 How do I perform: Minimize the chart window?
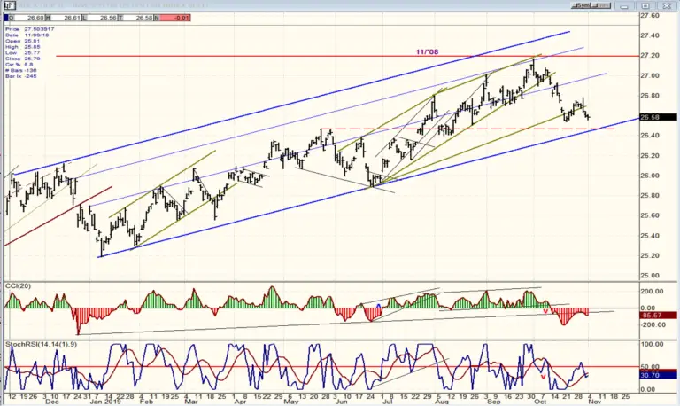(x=624, y=5)
